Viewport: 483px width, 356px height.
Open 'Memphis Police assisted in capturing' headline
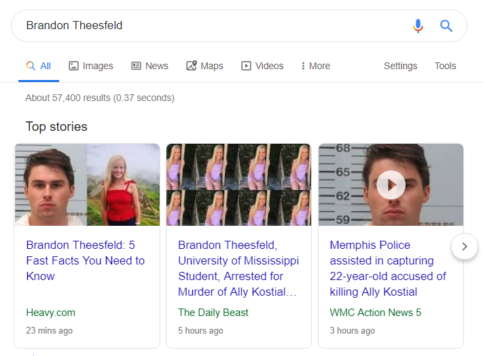click(x=388, y=269)
